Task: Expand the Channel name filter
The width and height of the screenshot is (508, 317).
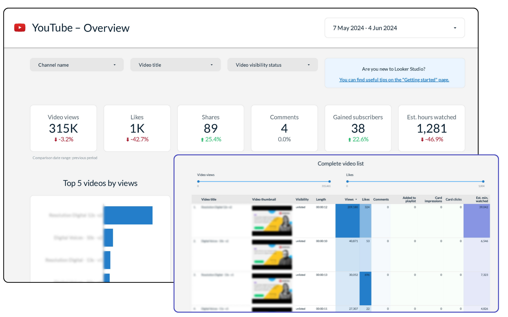Action: [77, 65]
